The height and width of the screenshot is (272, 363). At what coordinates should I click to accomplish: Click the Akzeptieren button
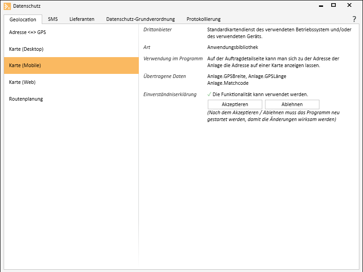pos(235,104)
